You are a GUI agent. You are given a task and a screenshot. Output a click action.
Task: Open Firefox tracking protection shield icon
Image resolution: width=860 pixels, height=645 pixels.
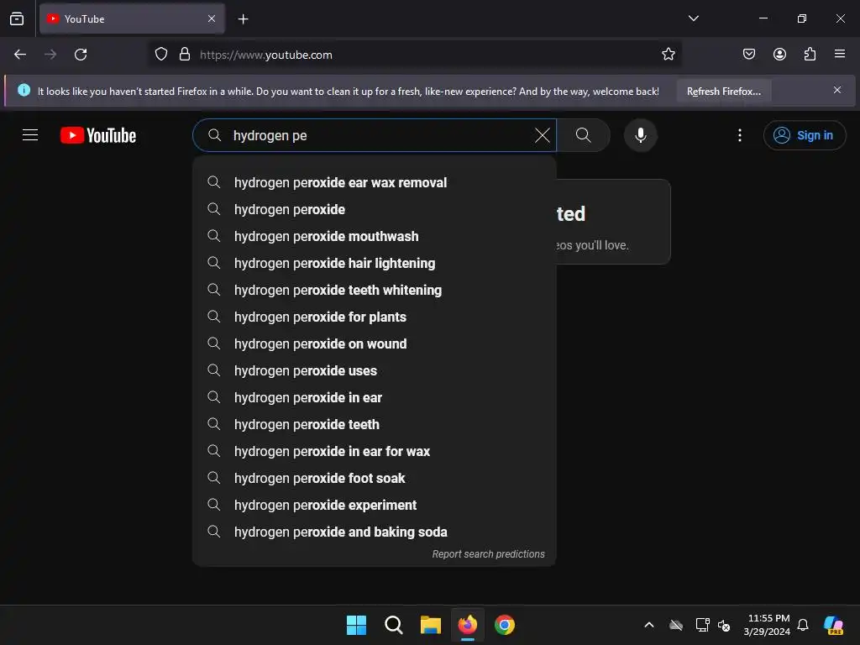click(x=160, y=55)
